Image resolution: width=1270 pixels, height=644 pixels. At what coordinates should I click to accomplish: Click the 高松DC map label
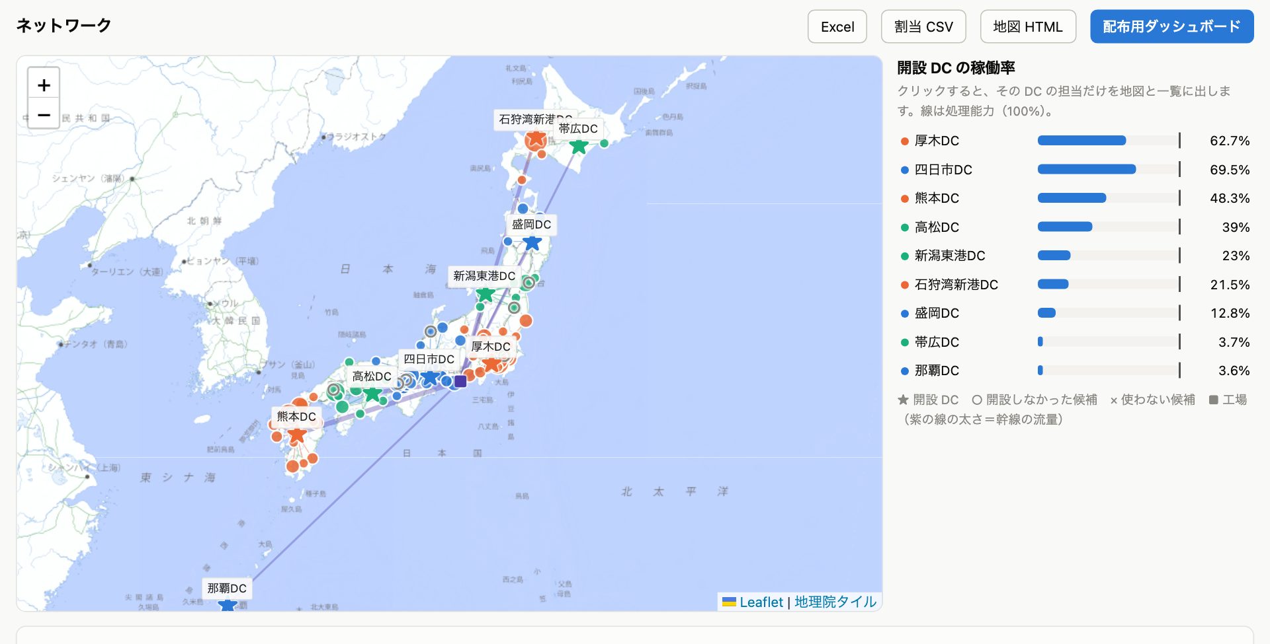pos(372,376)
